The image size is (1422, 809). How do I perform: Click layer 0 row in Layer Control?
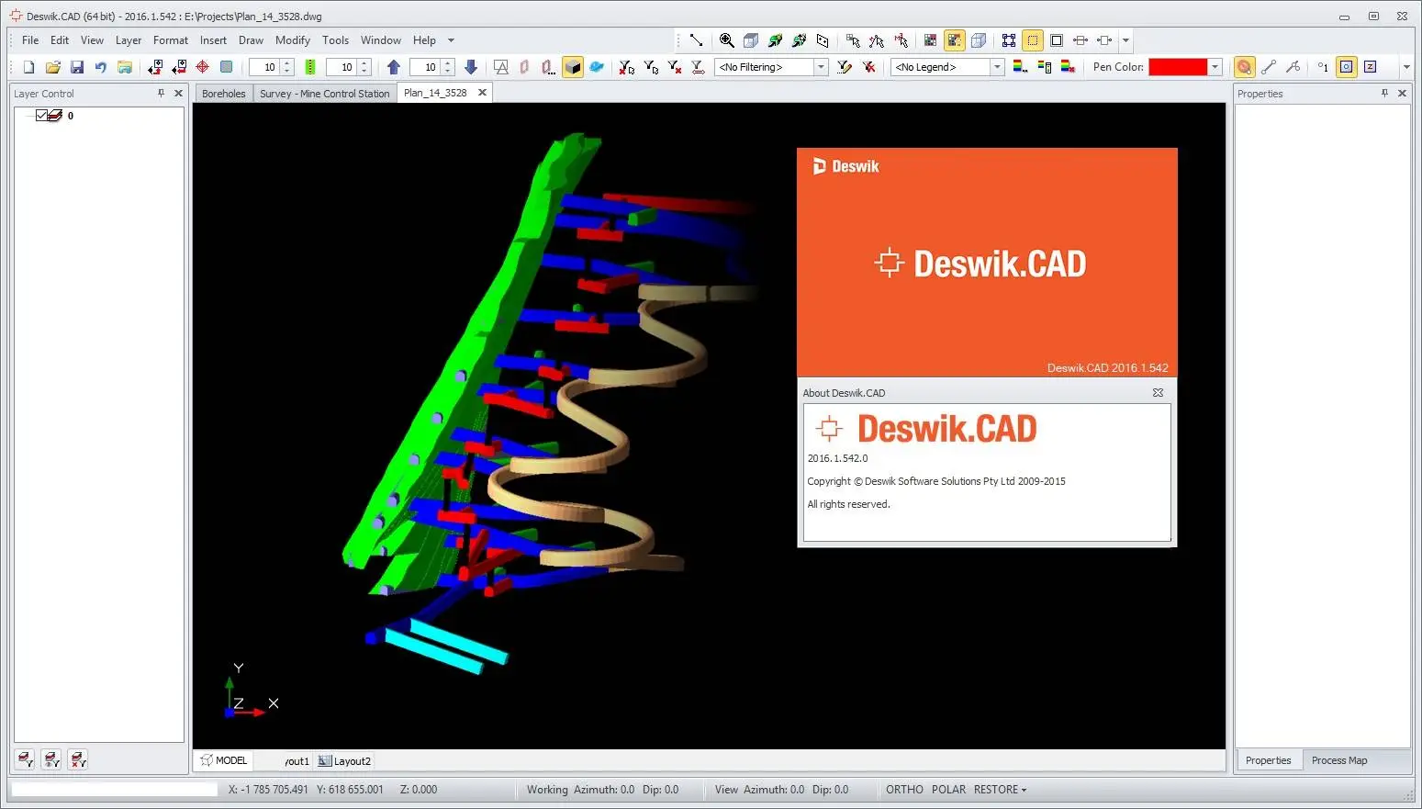98,116
